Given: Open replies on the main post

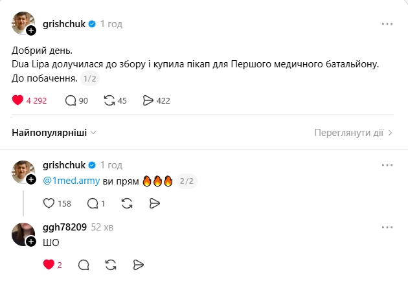Looking at the screenshot, I should point(71,100).
